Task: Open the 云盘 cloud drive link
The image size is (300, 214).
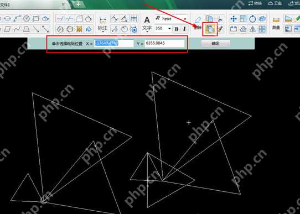Action: (x=275, y=3)
